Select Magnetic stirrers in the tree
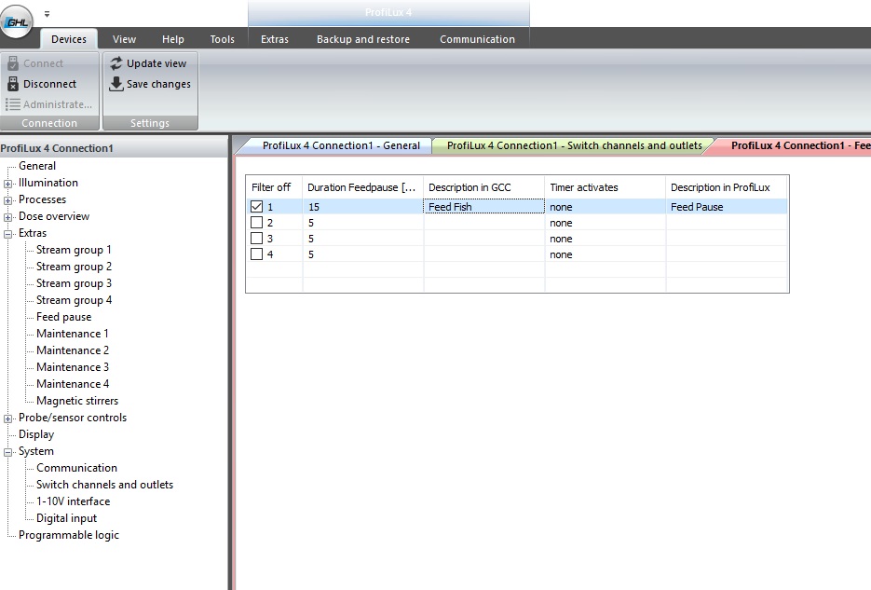Image resolution: width=871 pixels, height=590 pixels. (77, 401)
